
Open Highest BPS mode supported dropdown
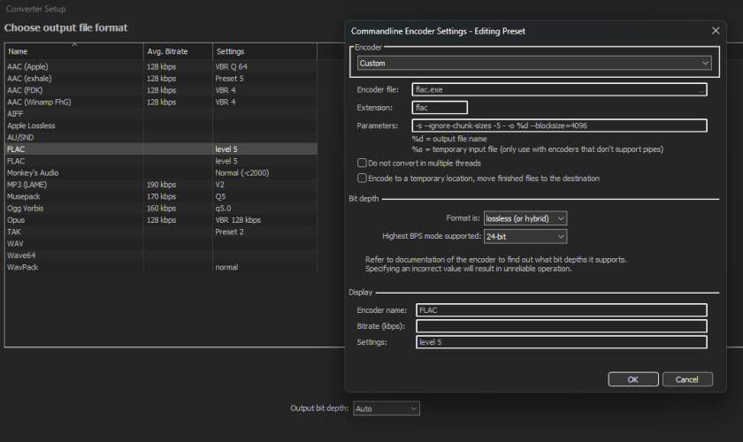(525, 236)
